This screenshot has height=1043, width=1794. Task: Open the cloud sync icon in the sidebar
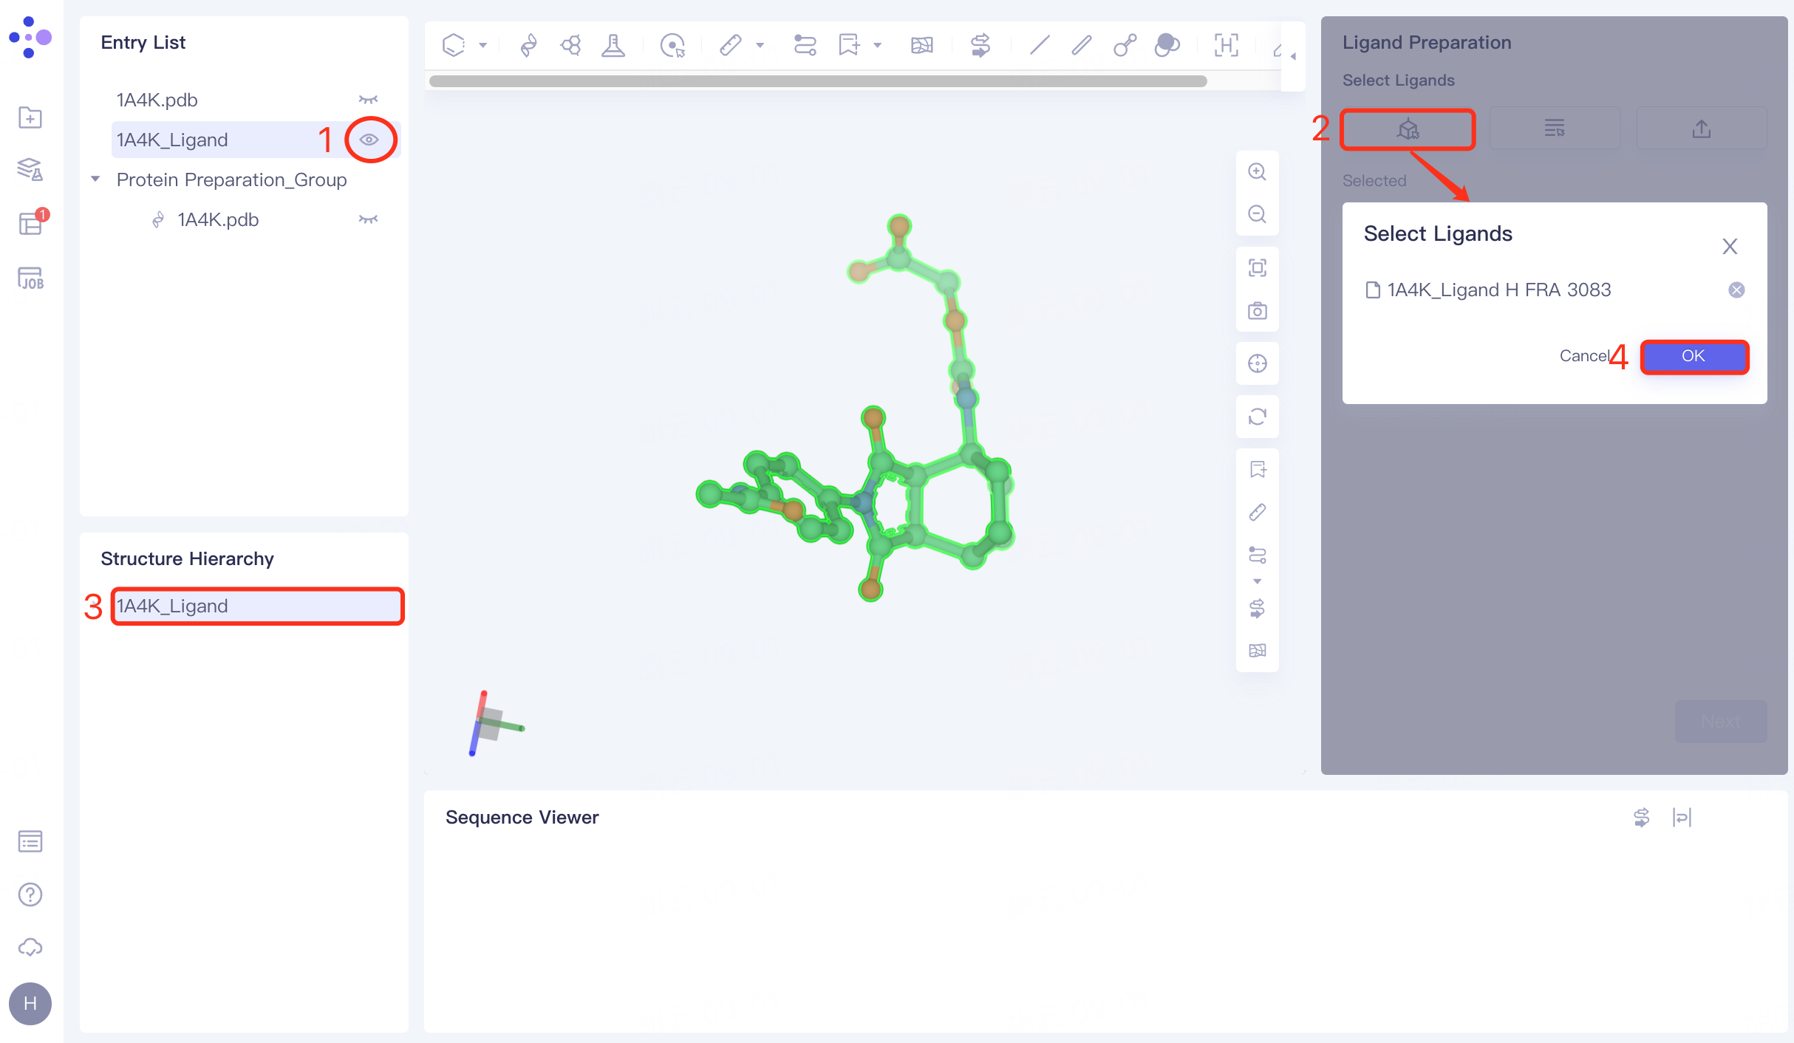pos(30,948)
